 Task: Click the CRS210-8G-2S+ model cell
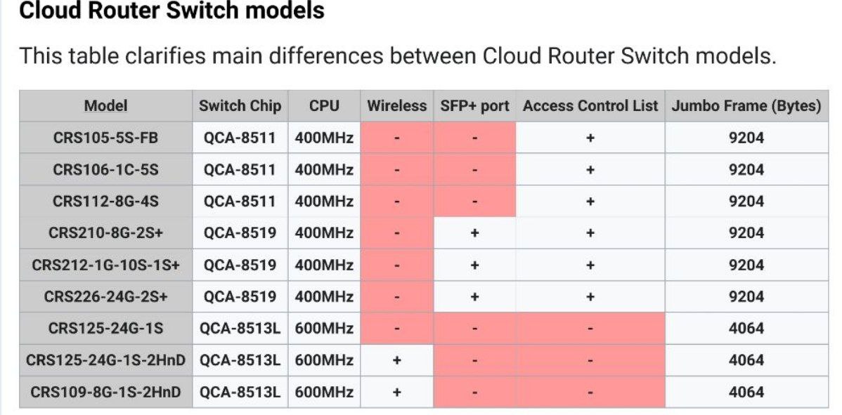pyautogui.click(x=106, y=233)
